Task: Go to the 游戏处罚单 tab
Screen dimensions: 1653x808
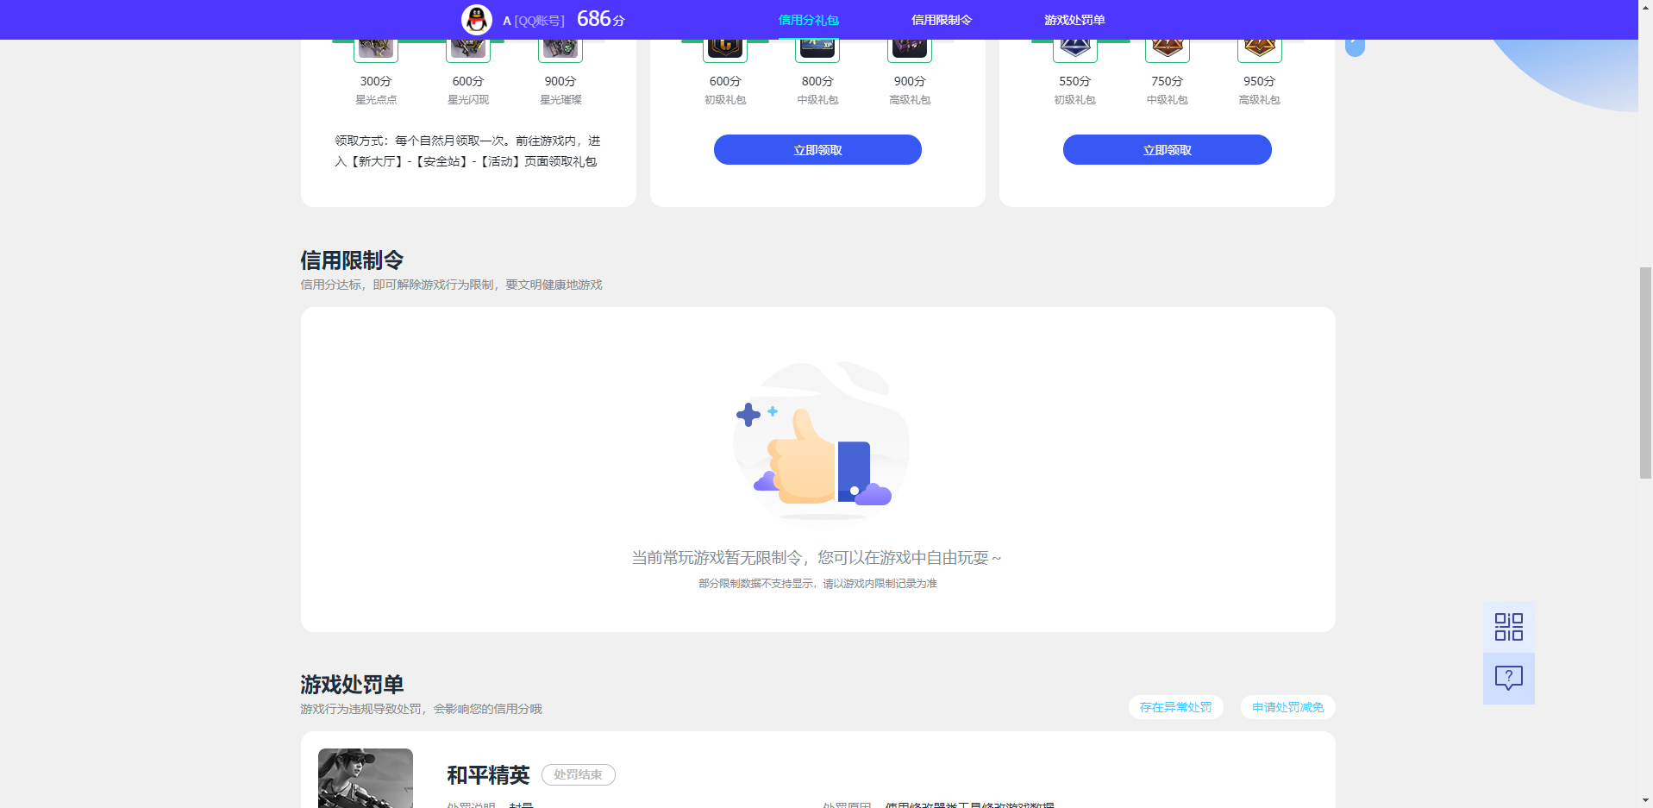Action: (1074, 20)
